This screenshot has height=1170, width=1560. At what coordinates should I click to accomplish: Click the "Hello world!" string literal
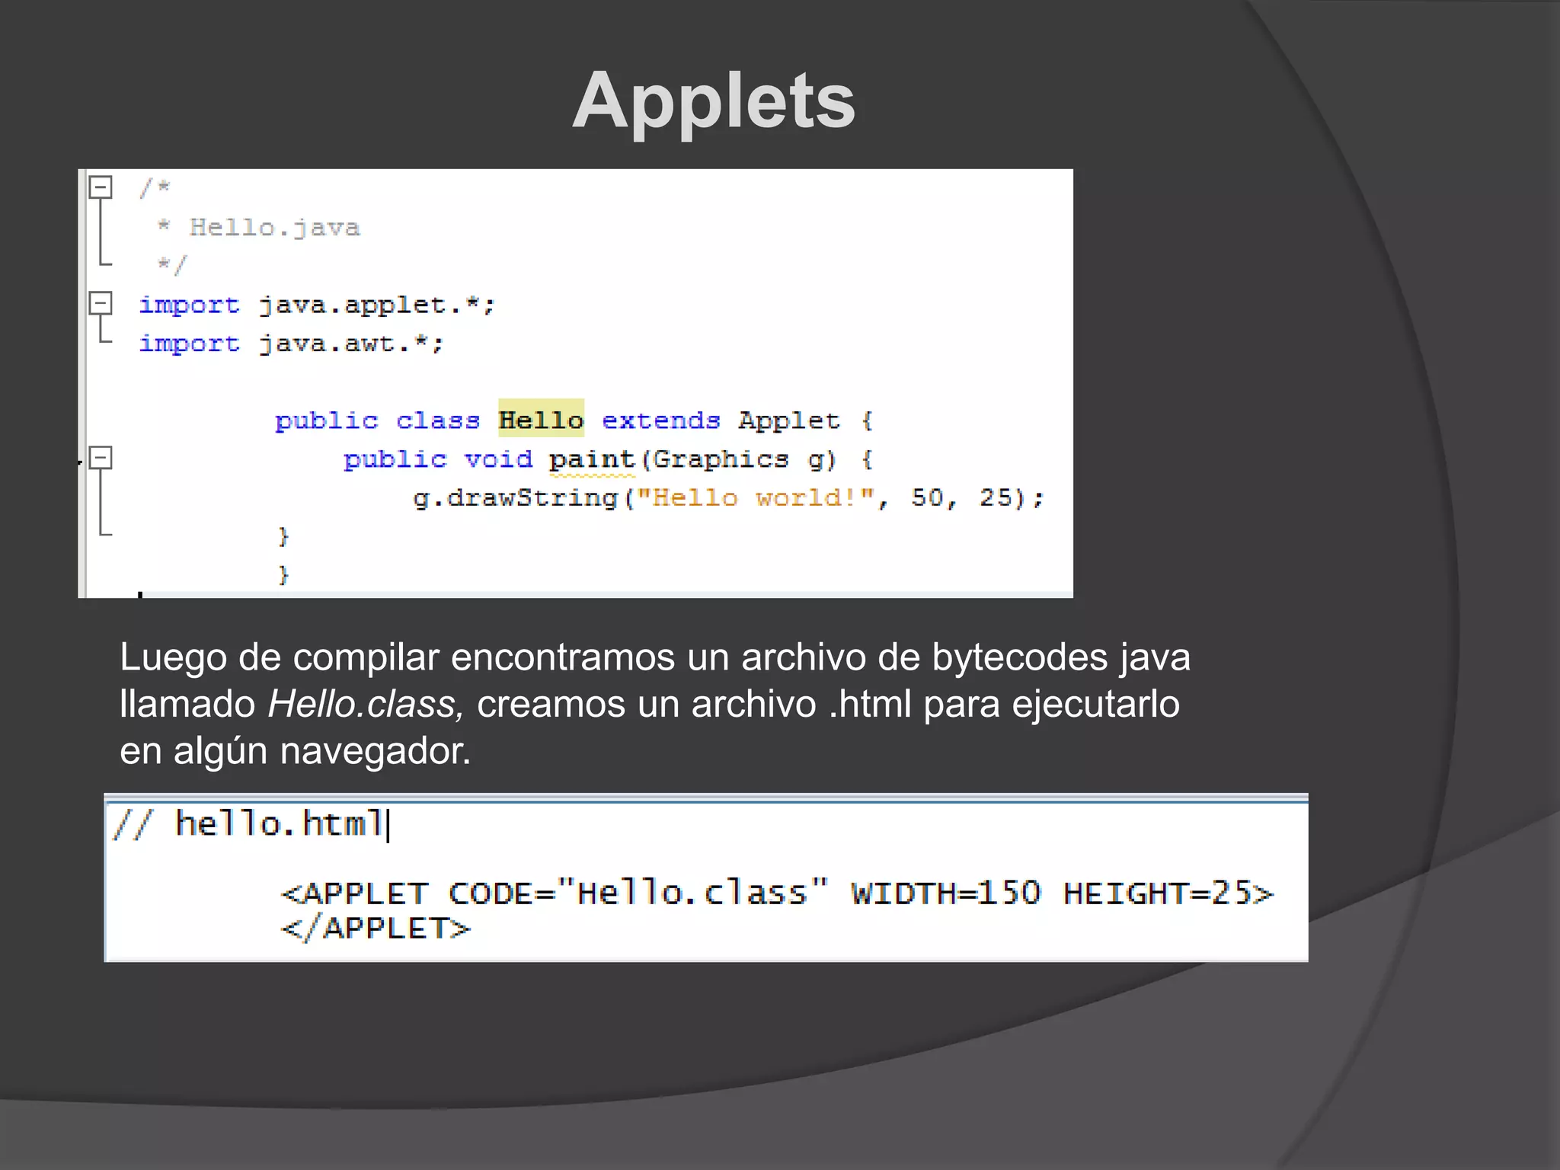pos(755,498)
